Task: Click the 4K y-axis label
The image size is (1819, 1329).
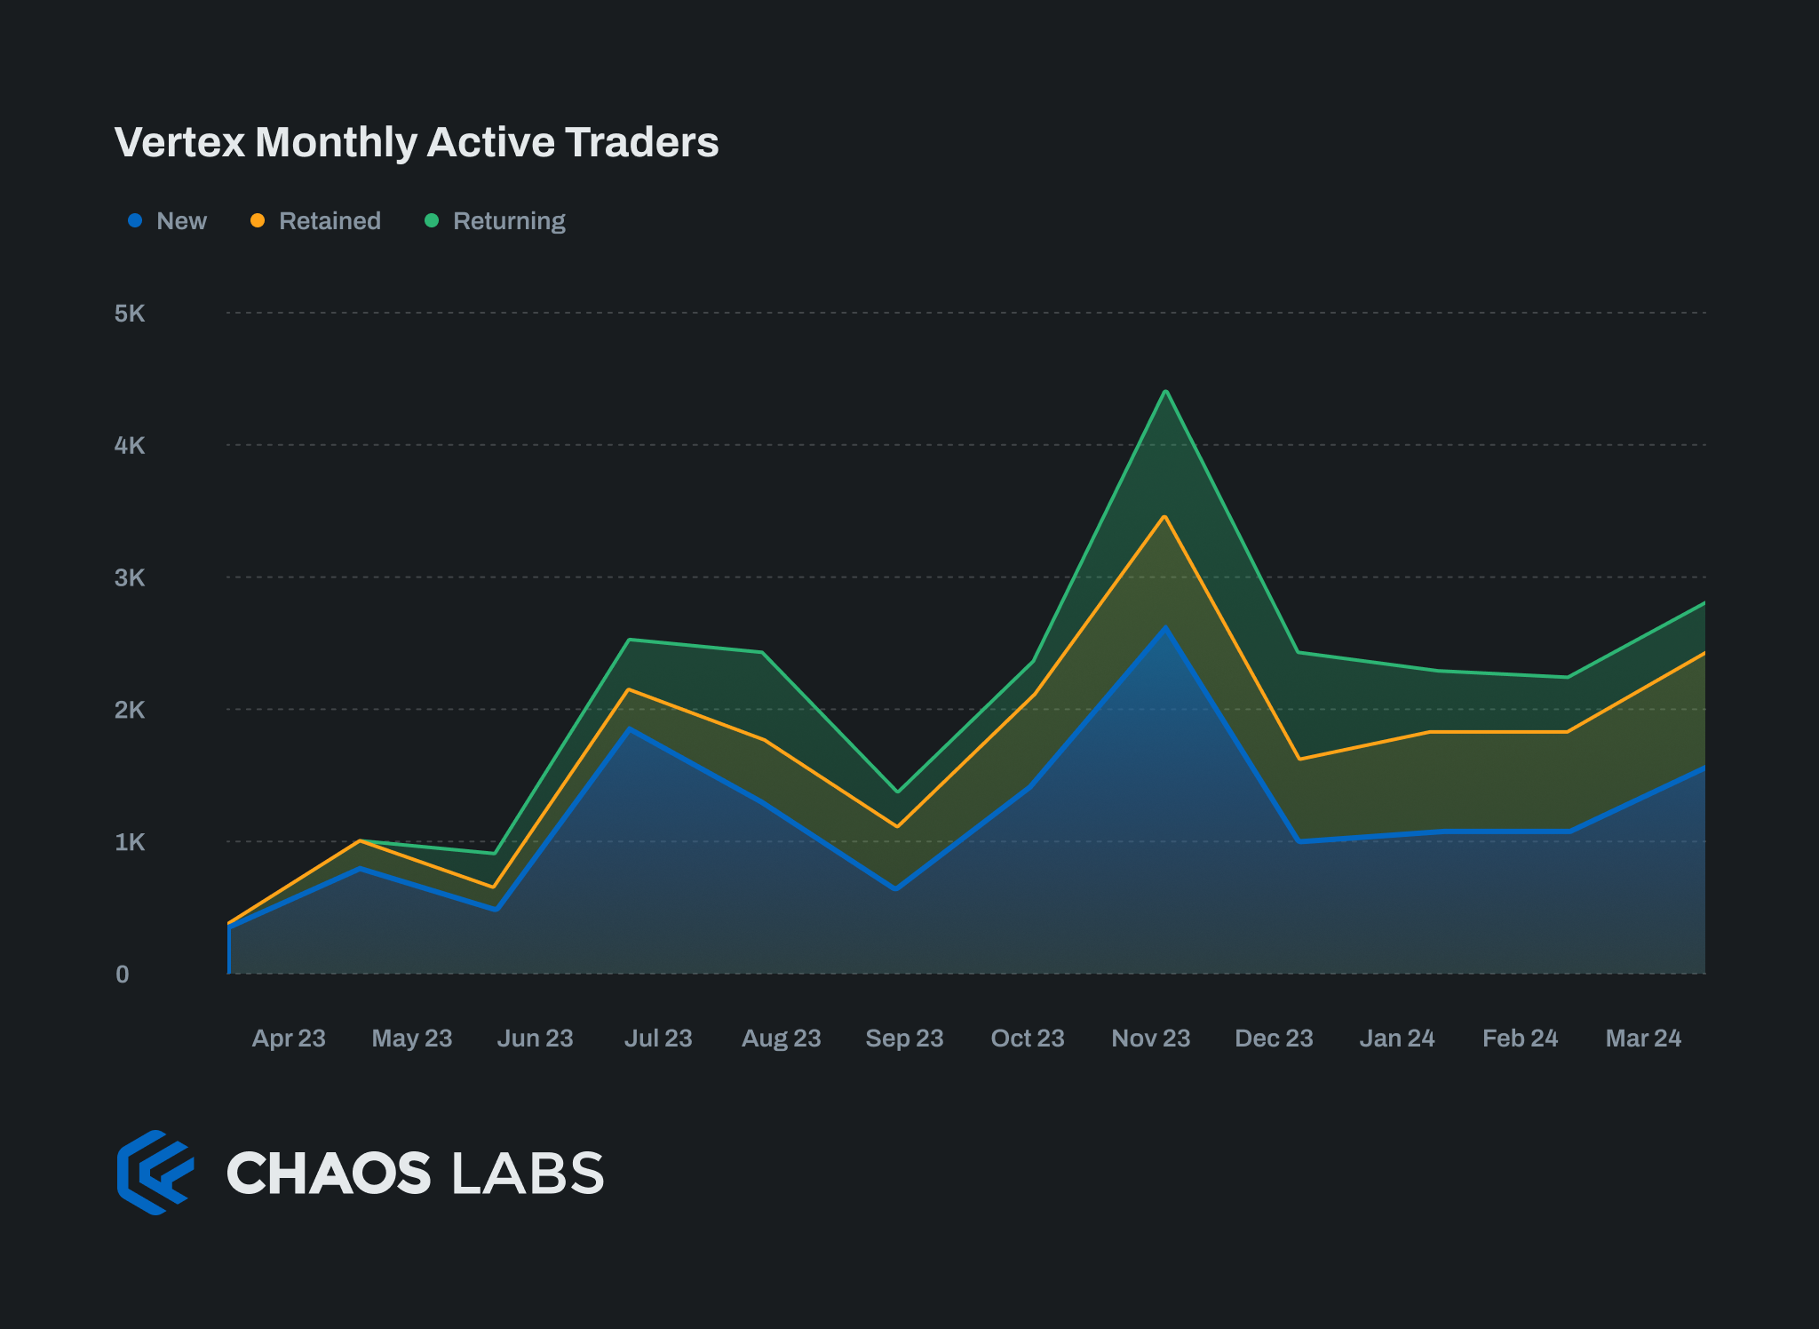Action: click(x=130, y=446)
